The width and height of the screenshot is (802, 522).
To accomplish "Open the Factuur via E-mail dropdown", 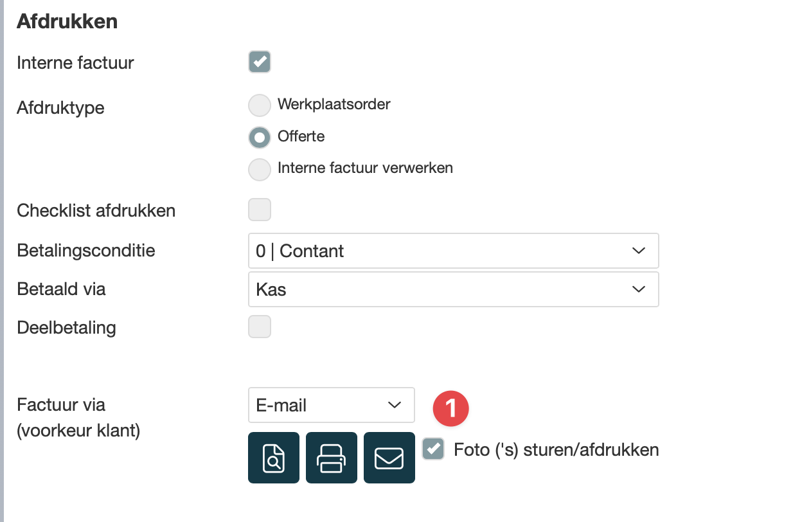I will point(331,405).
